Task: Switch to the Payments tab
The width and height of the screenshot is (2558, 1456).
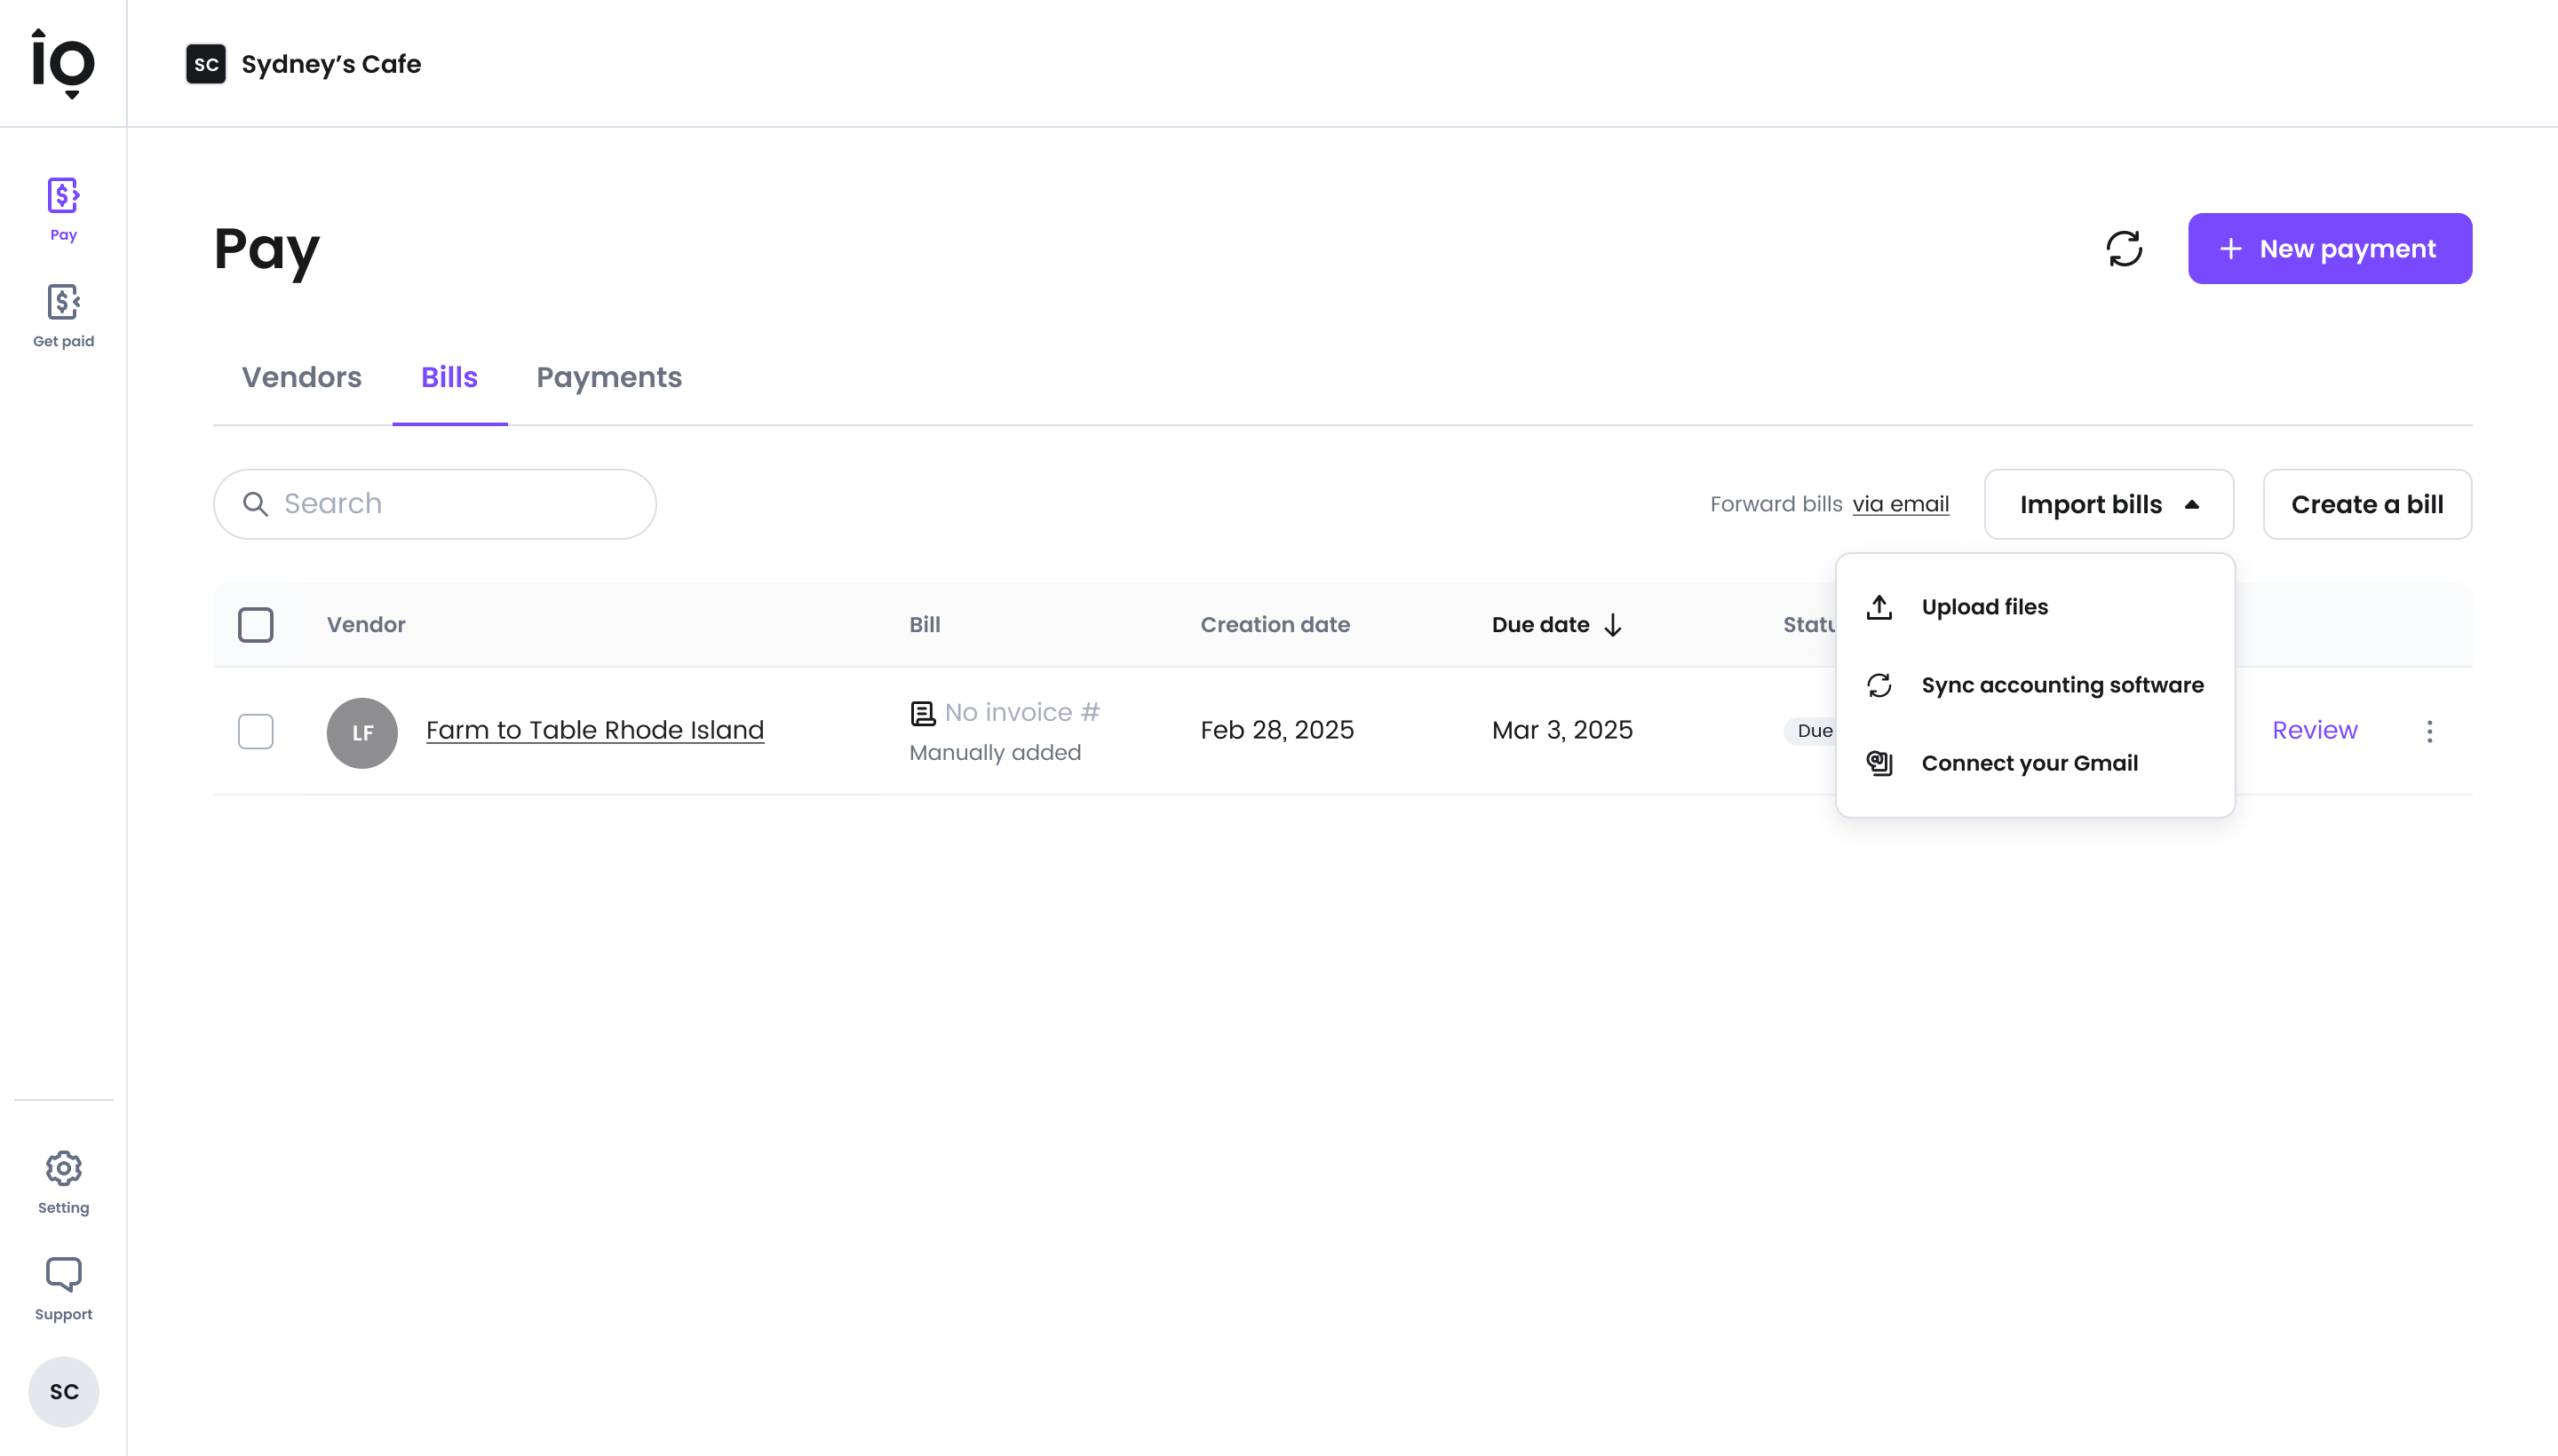Action: (608, 377)
